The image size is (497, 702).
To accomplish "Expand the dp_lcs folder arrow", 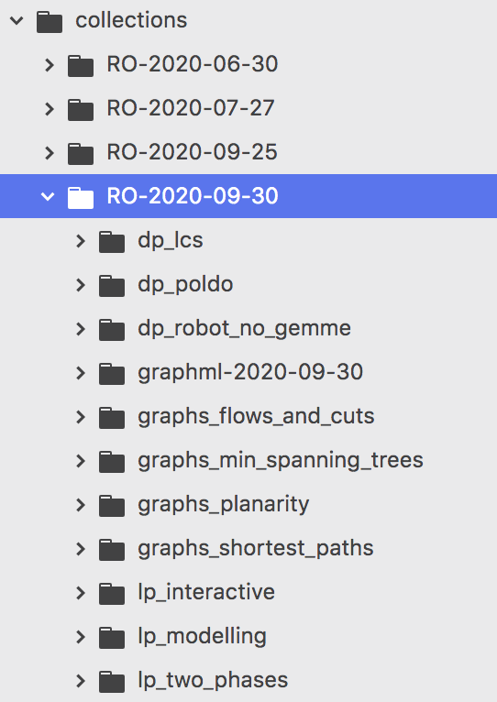I will tap(81, 241).
